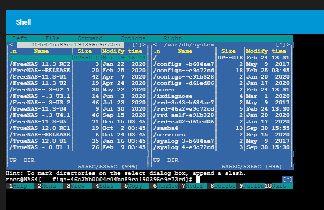This screenshot has width=324, height=210.
Task: Open the Options menu
Action: pos(133,38)
